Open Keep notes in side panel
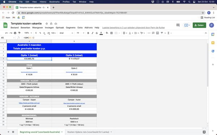Viewport: 217px width, 135px height. coord(213,43)
